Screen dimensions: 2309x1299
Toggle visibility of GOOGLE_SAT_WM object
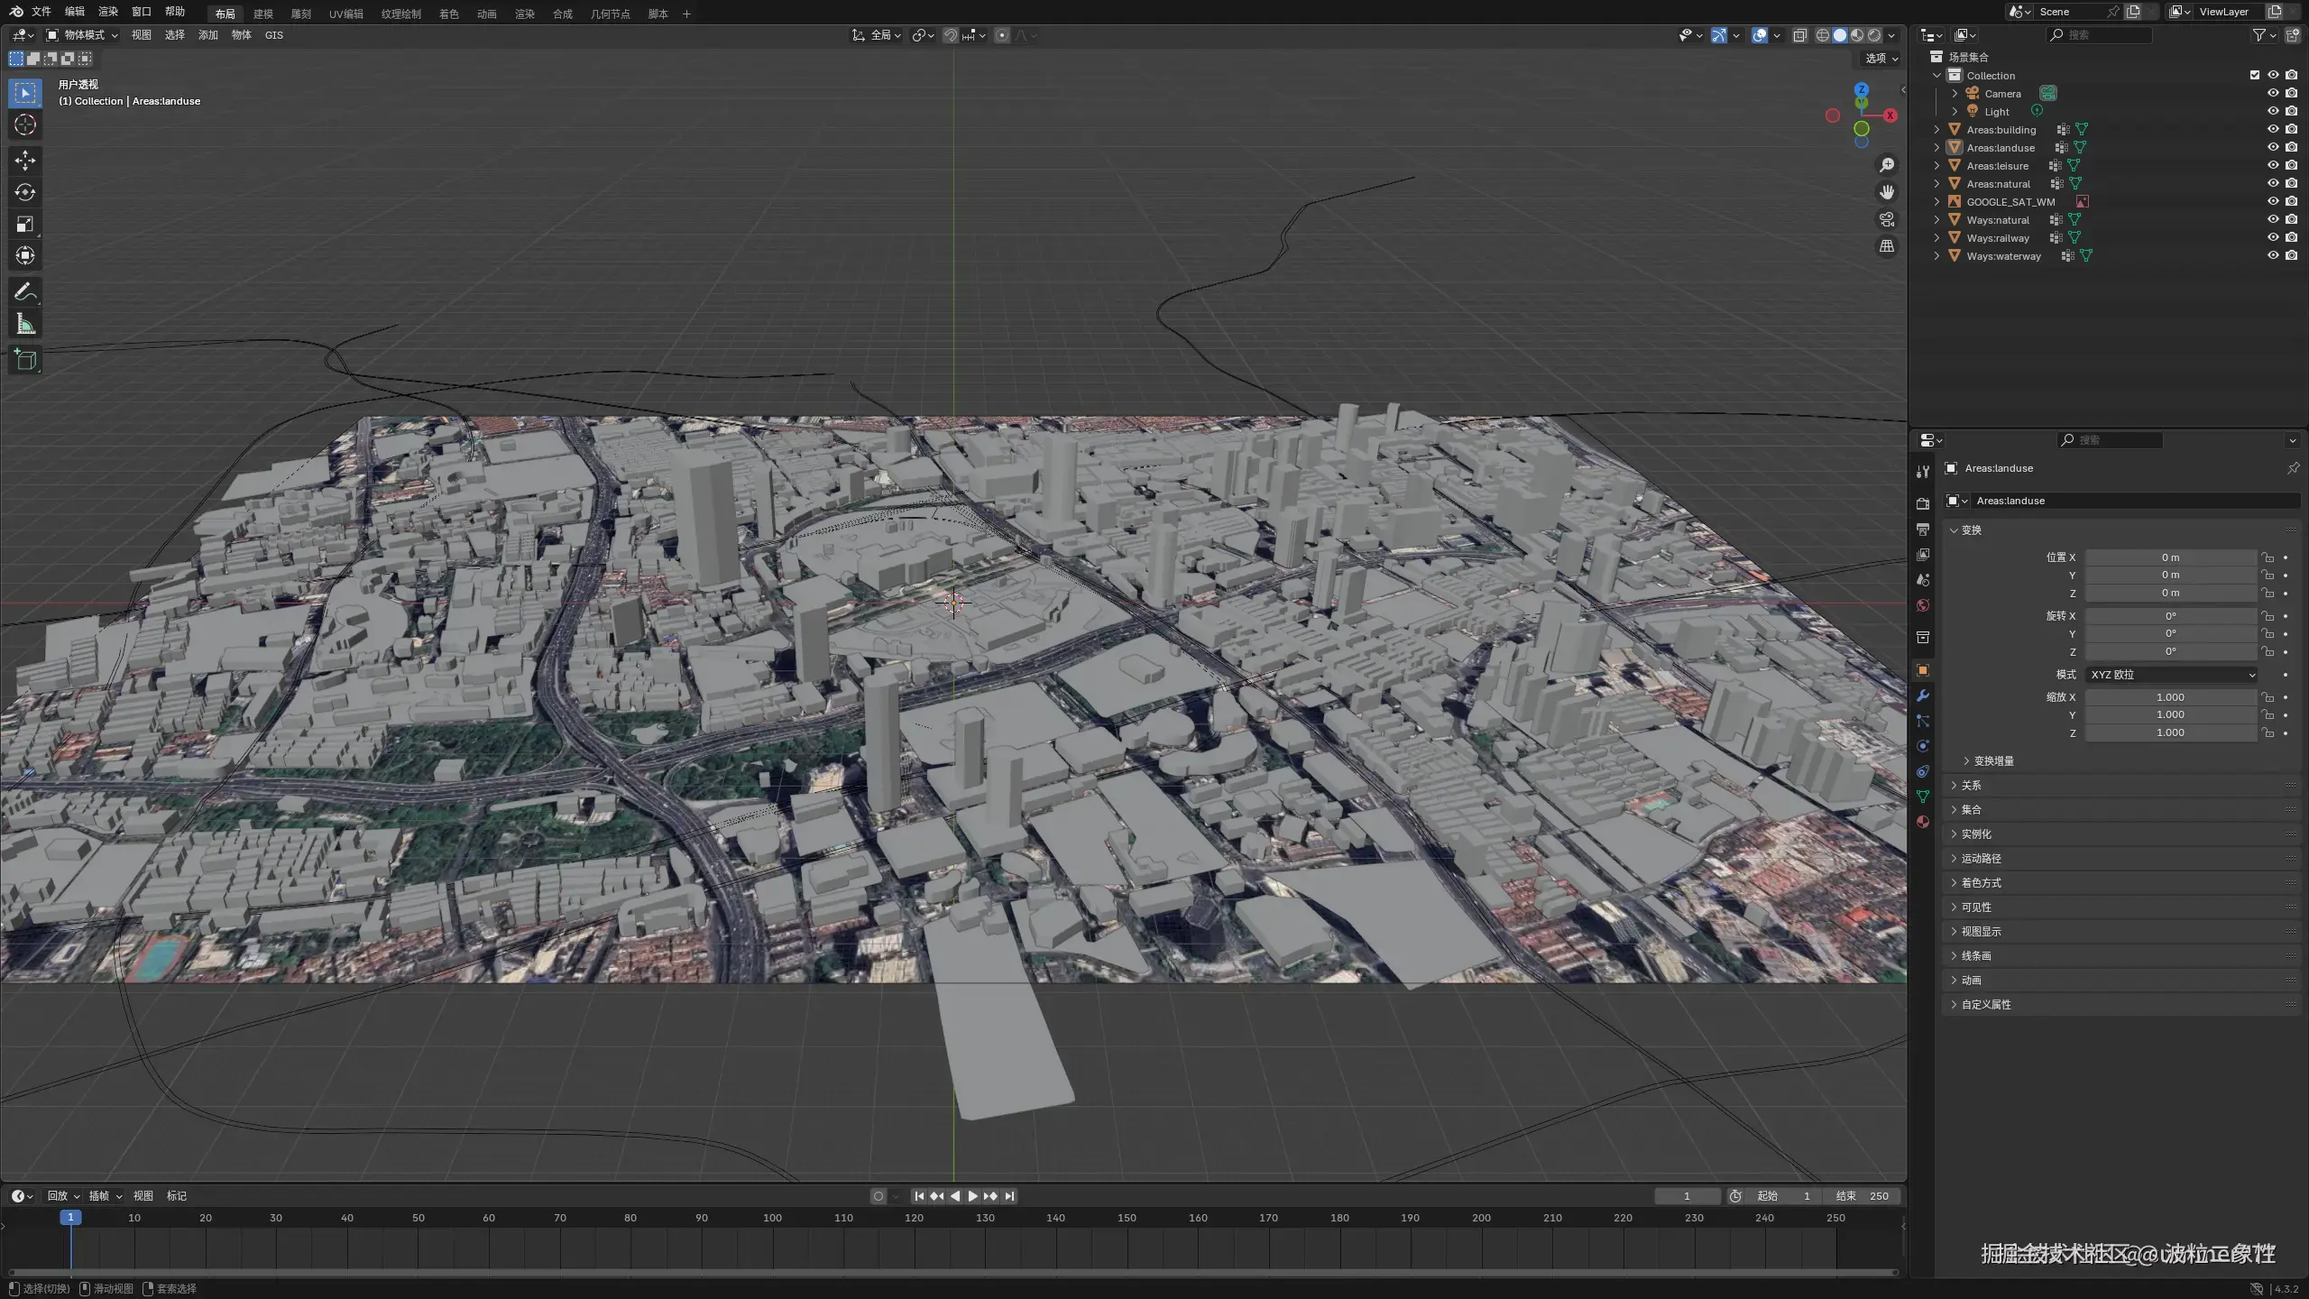(x=2273, y=201)
